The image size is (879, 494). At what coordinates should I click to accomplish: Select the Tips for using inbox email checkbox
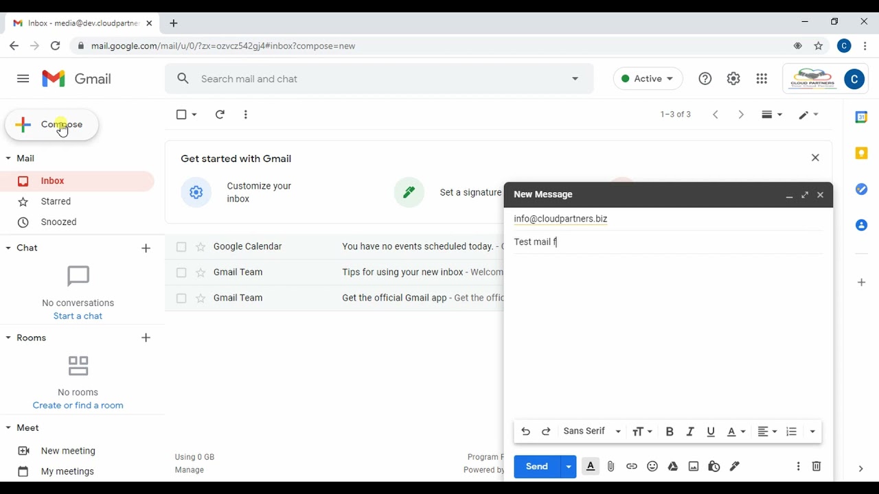coord(181,272)
